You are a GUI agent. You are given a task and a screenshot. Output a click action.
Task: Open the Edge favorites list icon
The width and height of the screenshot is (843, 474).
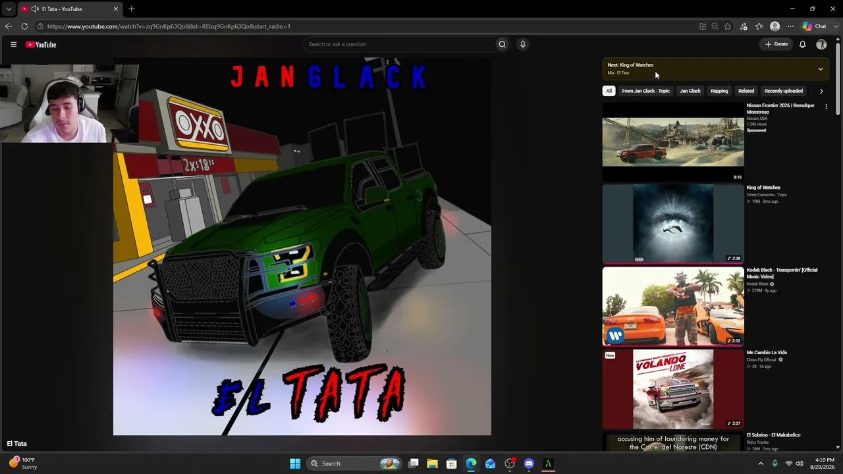point(759,26)
